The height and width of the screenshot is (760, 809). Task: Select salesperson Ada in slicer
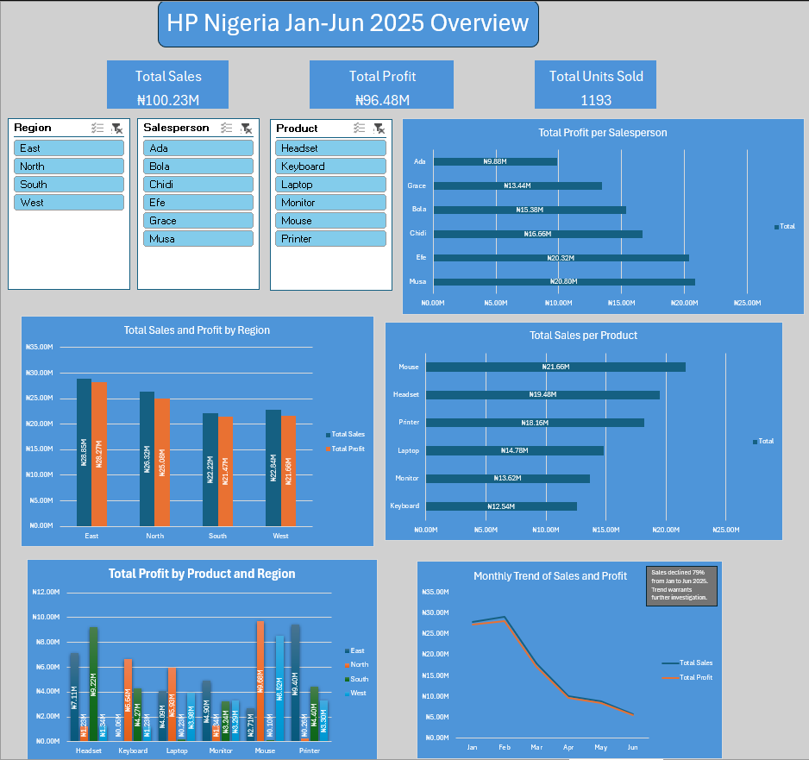click(198, 148)
